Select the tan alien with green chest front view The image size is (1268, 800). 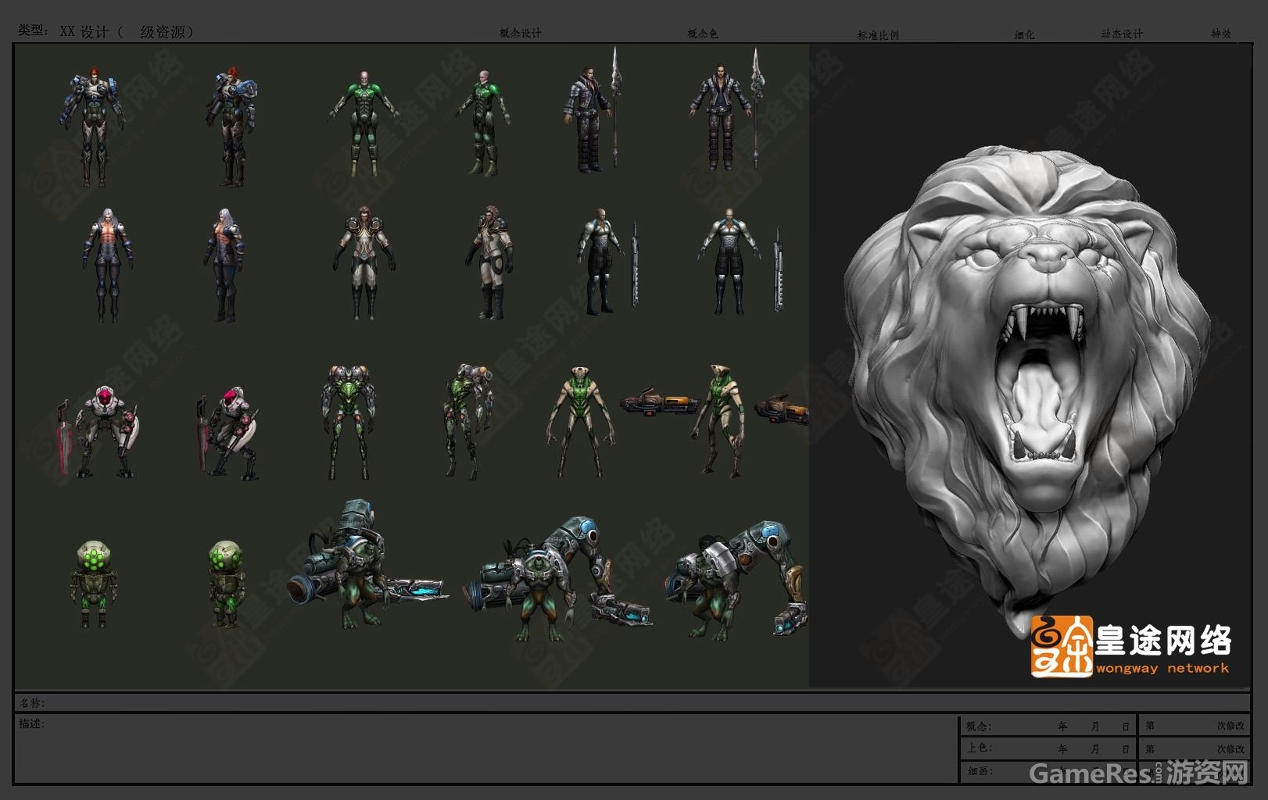pyautogui.click(x=579, y=422)
